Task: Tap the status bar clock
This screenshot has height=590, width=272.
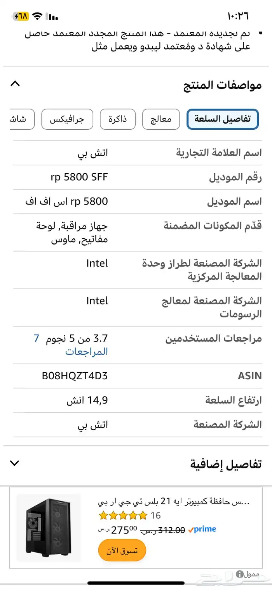Action: click(x=237, y=16)
